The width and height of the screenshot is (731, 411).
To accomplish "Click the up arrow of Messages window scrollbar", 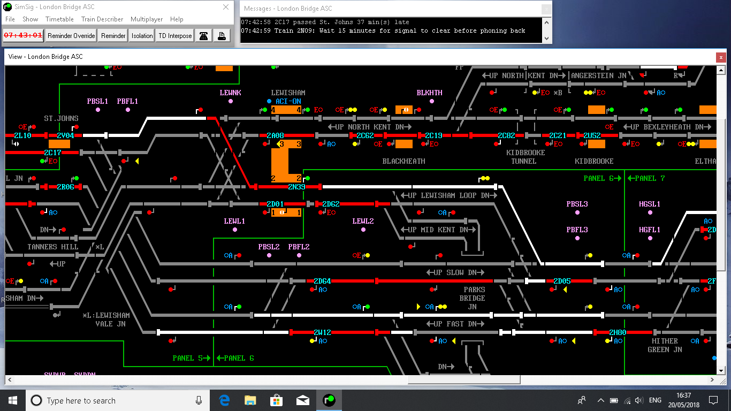I will 546,22.
